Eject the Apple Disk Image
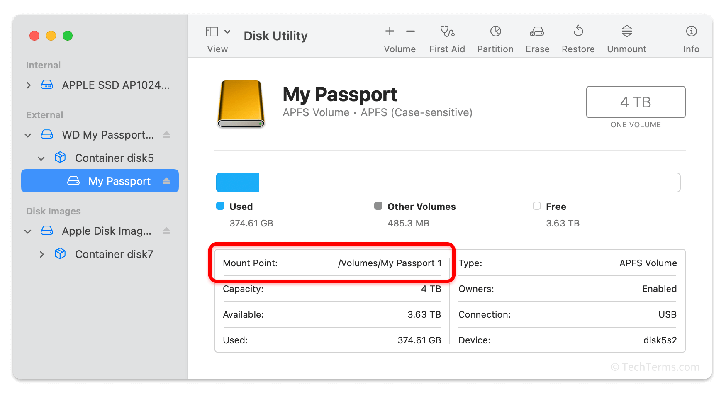The height and width of the screenshot is (394, 726). tap(166, 231)
